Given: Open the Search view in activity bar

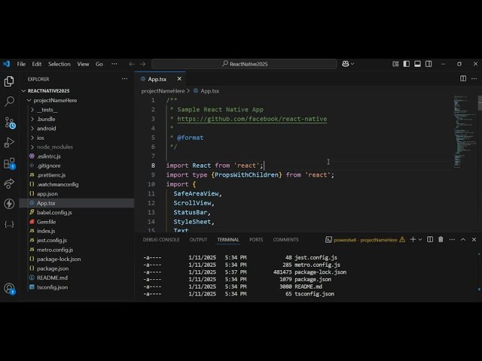Looking at the screenshot, I should pos(9,102).
